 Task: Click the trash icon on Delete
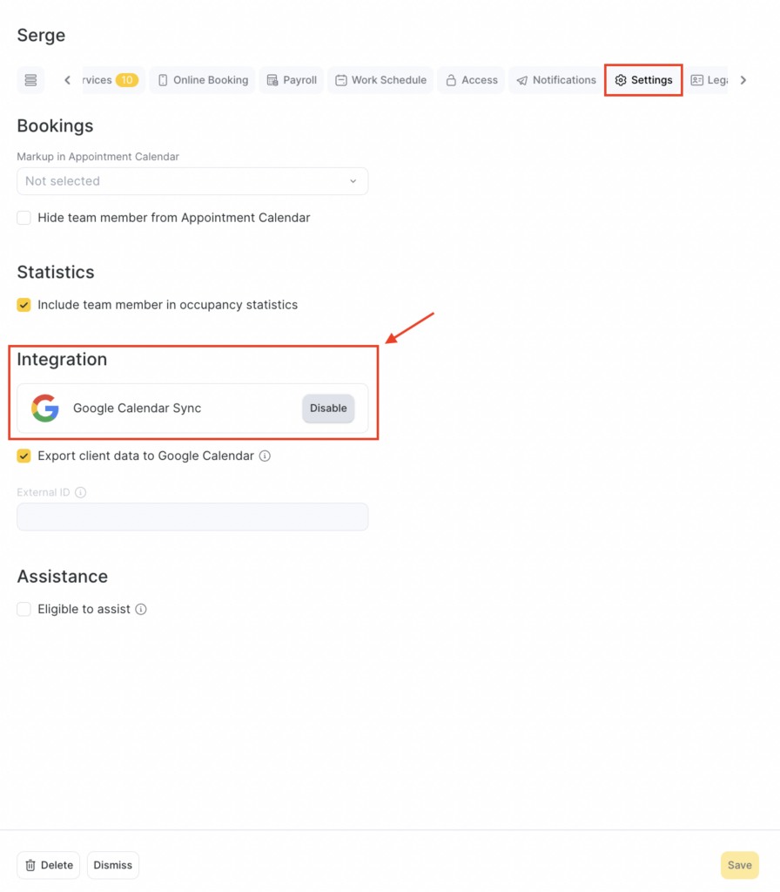pyautogui.click(x=30, y=865)
